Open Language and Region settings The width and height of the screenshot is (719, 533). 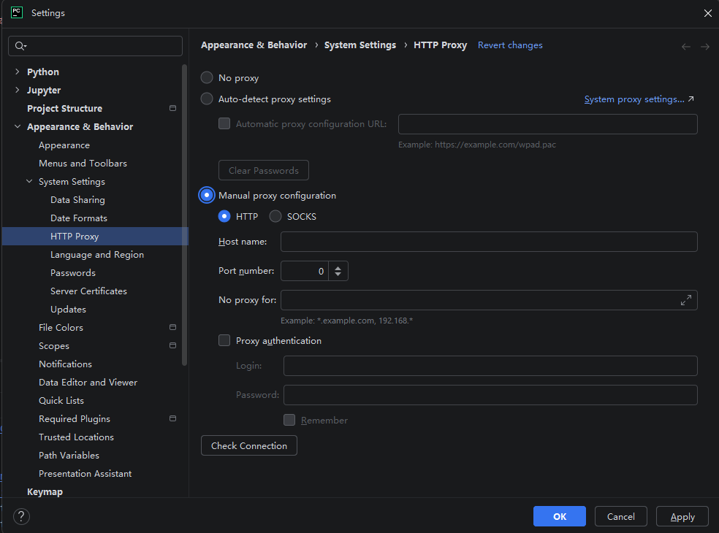pyautogui.click(x=97, y=254)
